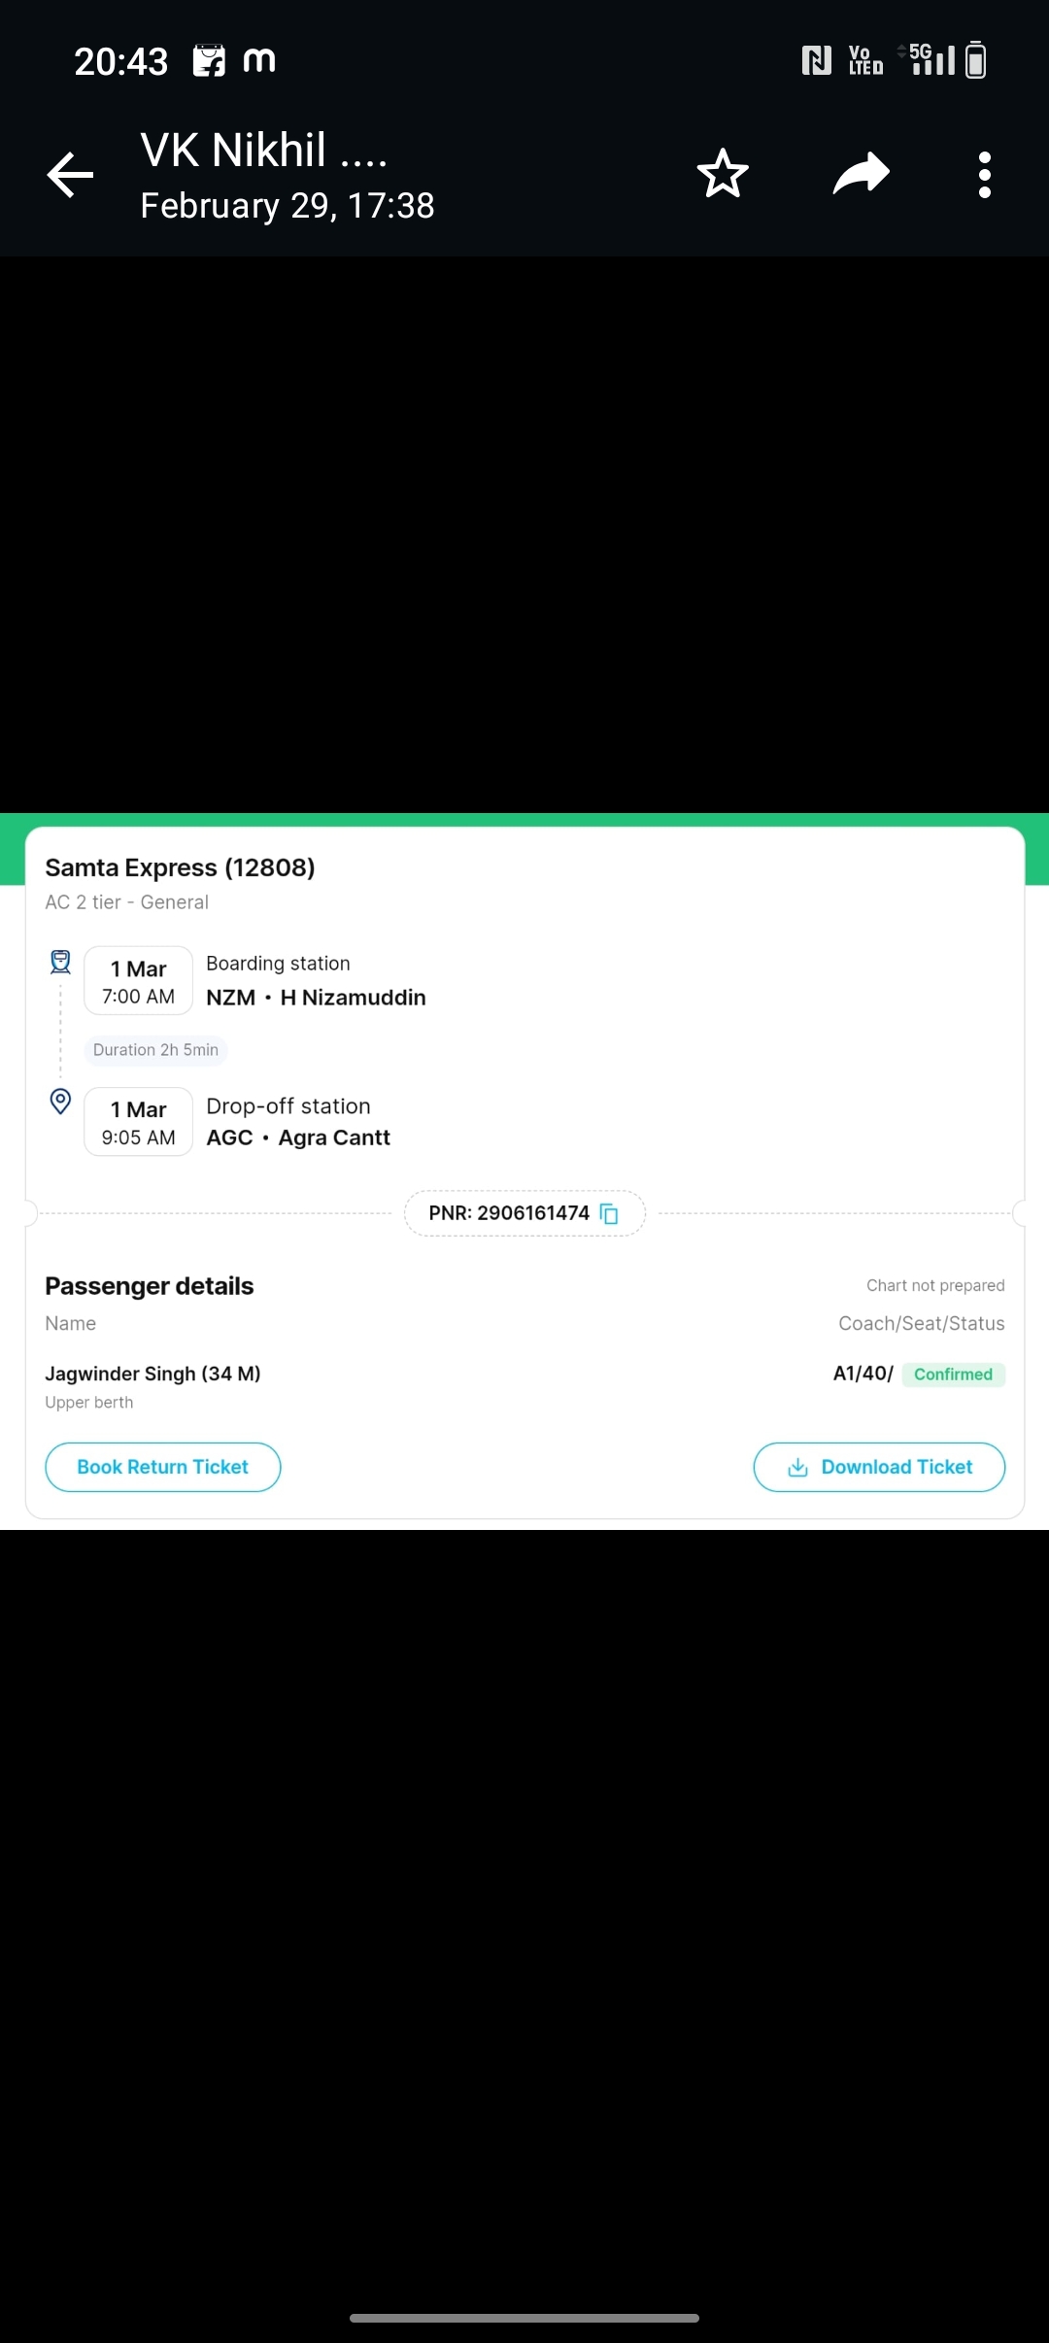
Task: Tap the NFC status bar icon
Action: point(817,60)
